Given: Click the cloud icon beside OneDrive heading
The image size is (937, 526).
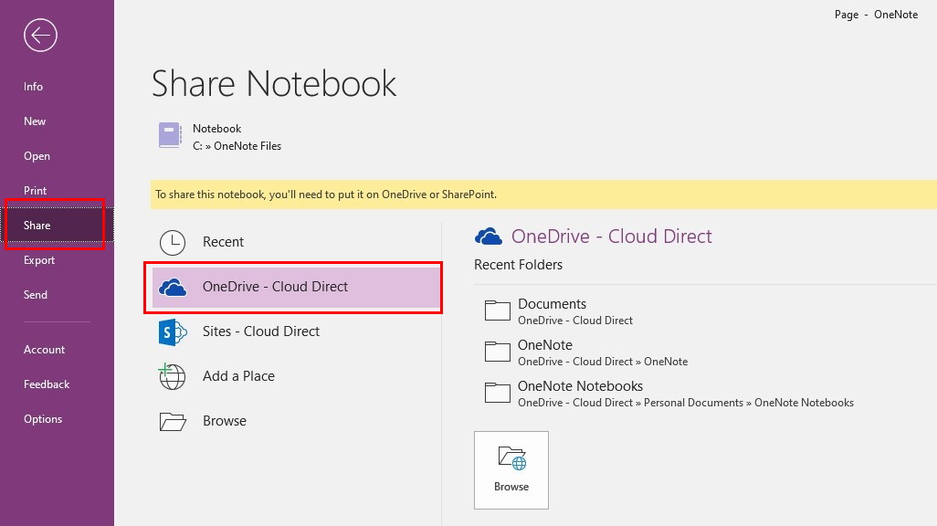Looking at the screenshot, I should coord(489,237).
